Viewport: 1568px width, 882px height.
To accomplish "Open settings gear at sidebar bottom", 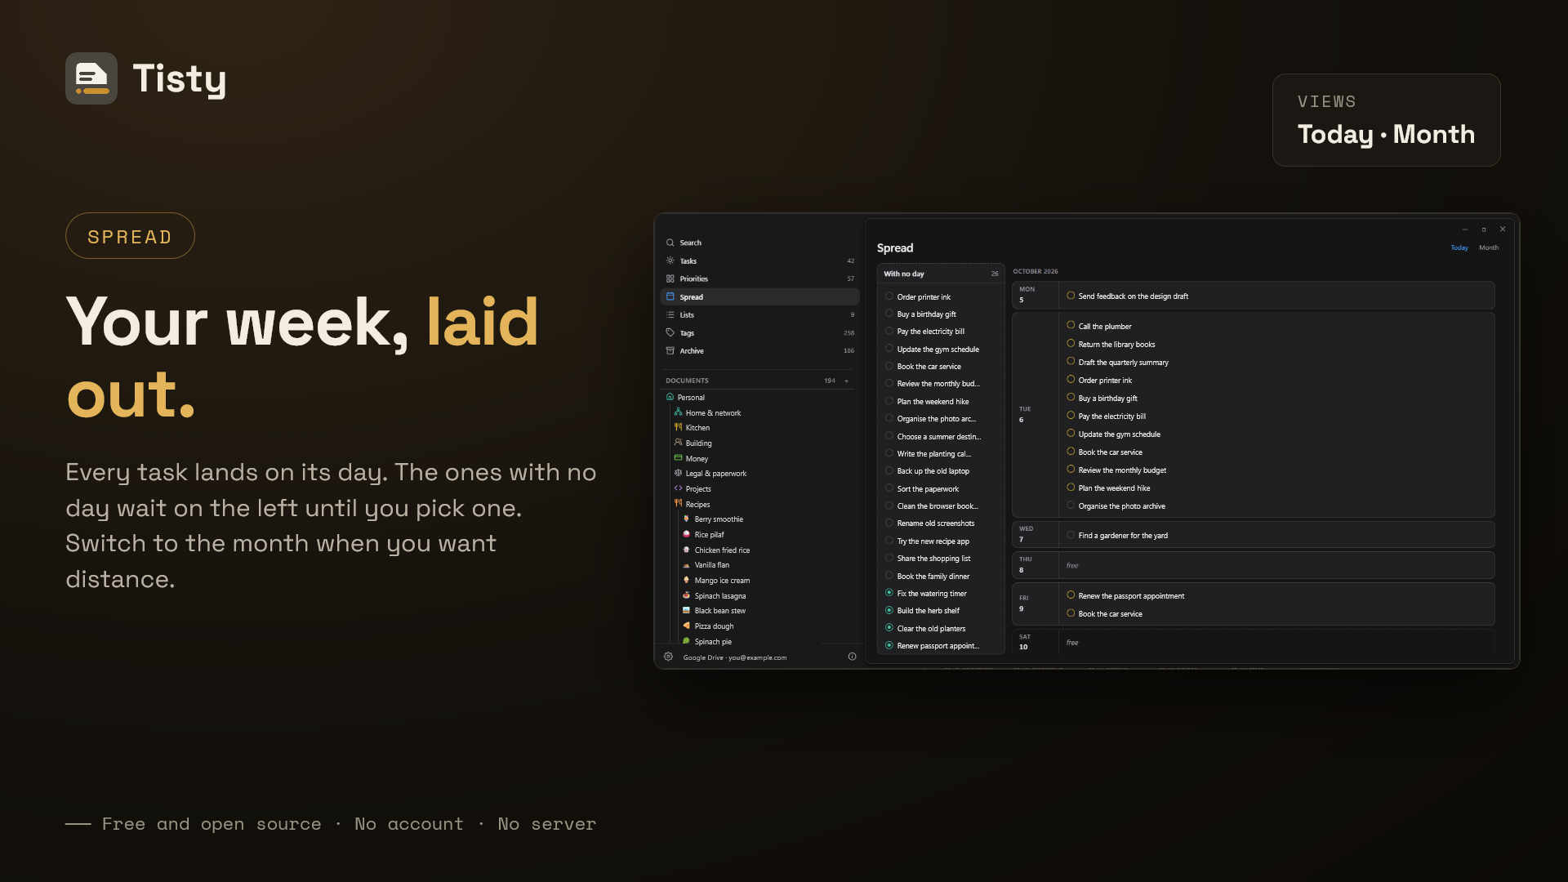I will 668,657.
